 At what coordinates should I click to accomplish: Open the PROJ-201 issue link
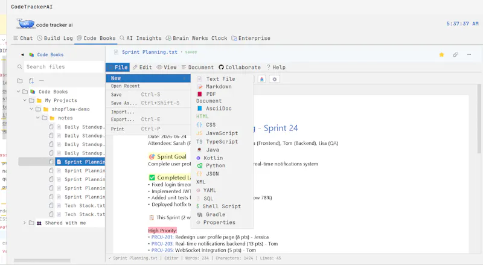click(x=162, y=237)
